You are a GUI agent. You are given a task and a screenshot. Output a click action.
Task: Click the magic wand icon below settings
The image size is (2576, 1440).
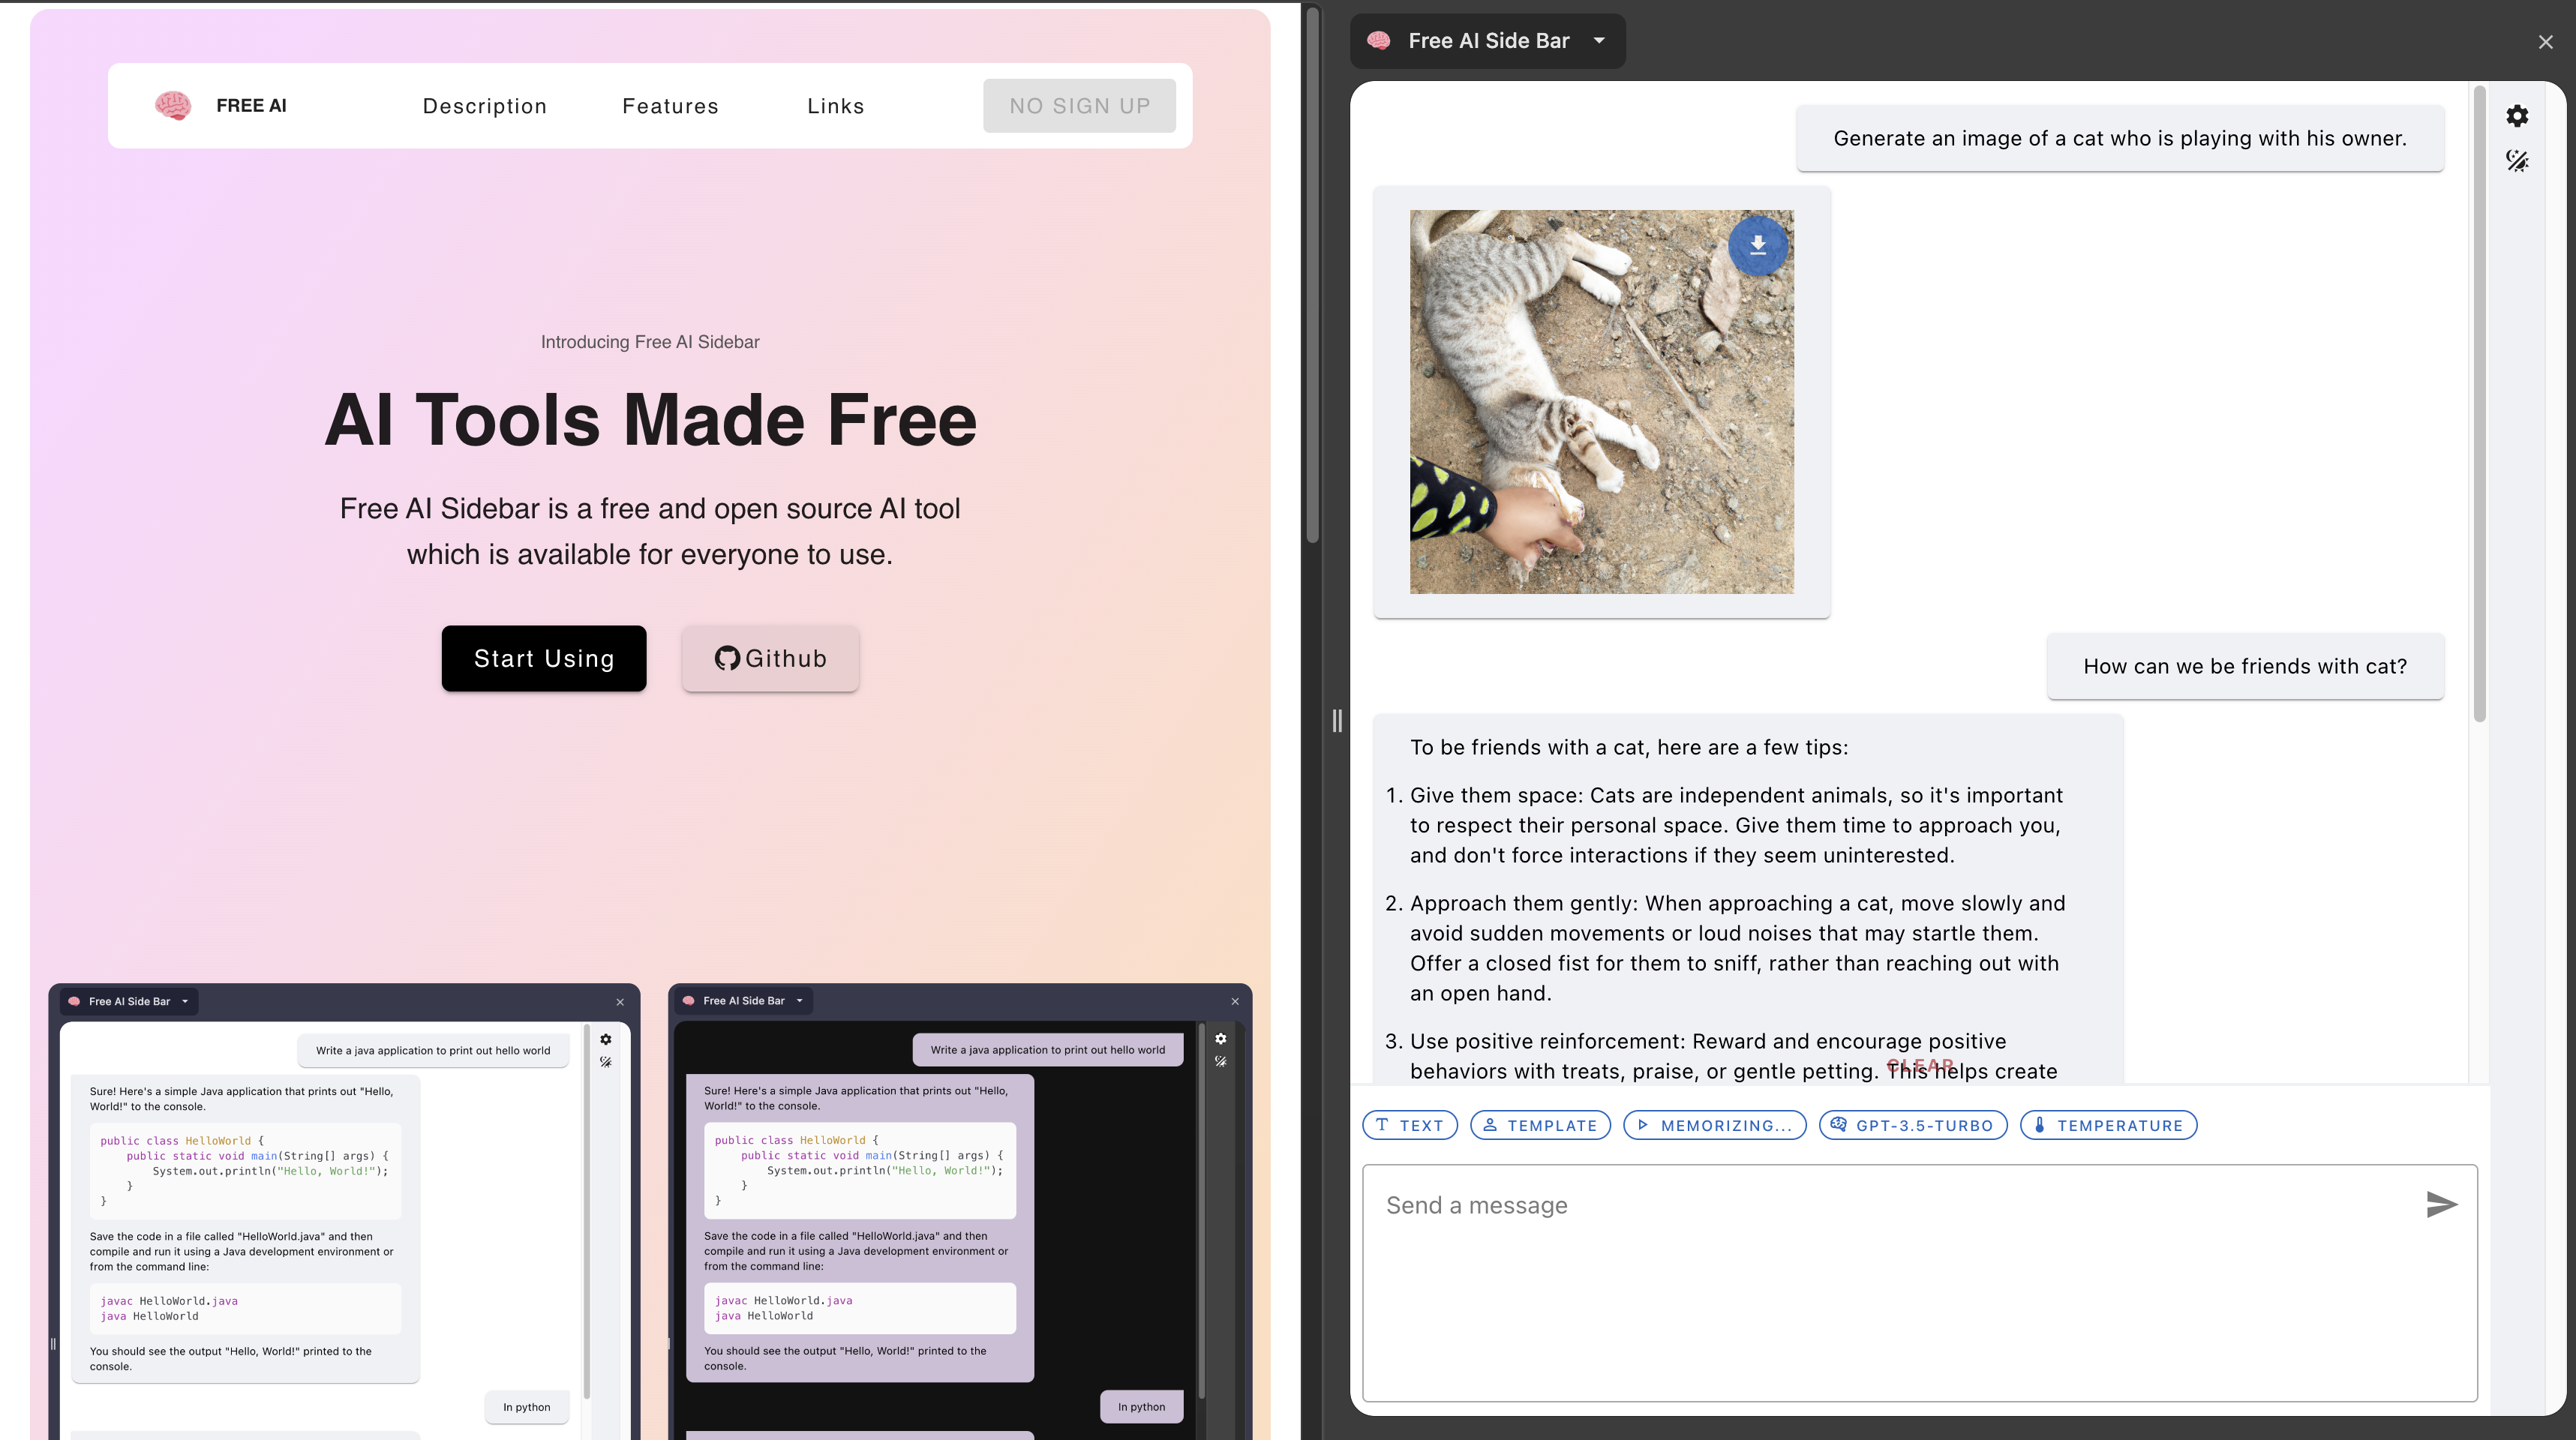2517,161
